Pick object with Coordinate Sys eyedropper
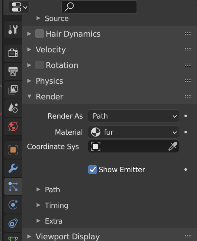This screenshot has height=241, width=197. (173, 146)
